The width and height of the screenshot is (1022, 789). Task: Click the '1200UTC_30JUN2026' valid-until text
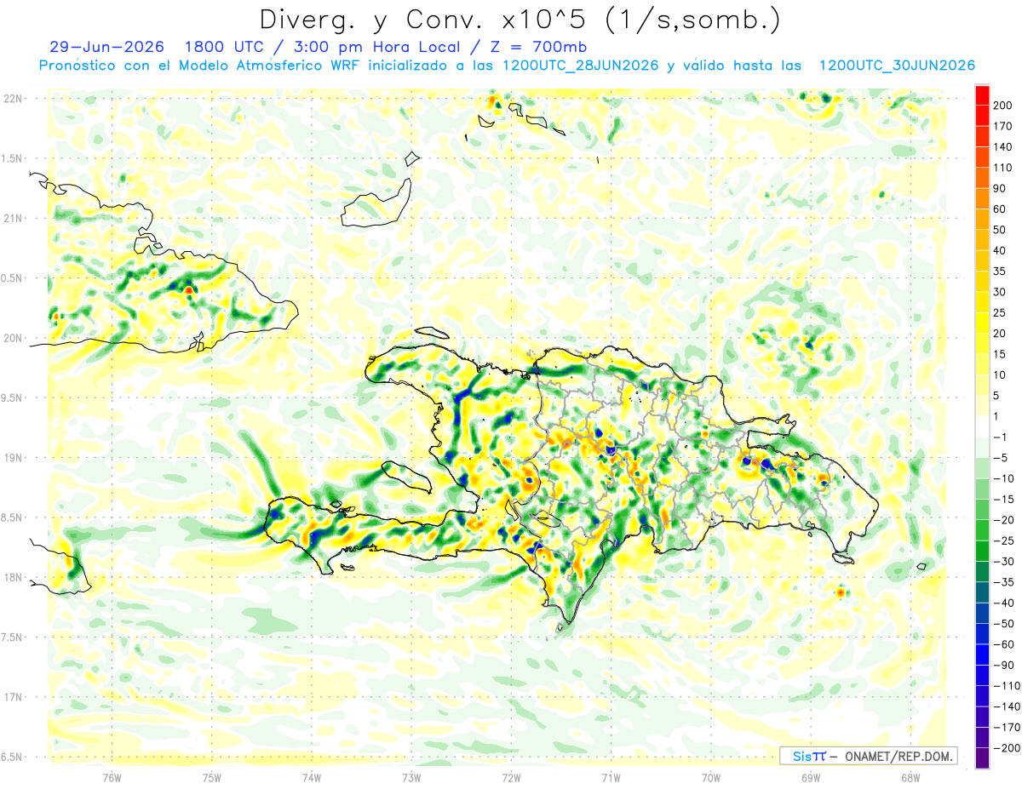click(x=896, y=66)
